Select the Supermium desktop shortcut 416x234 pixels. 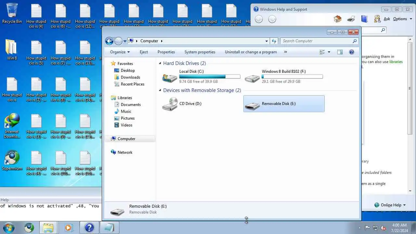[12, 161]
